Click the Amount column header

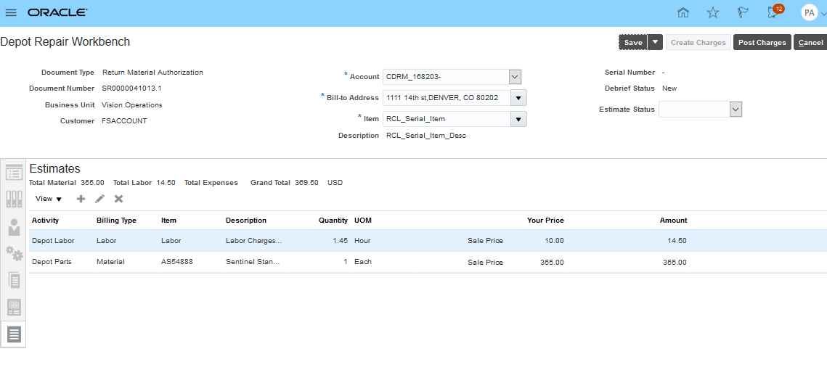[x=674, y=221]
